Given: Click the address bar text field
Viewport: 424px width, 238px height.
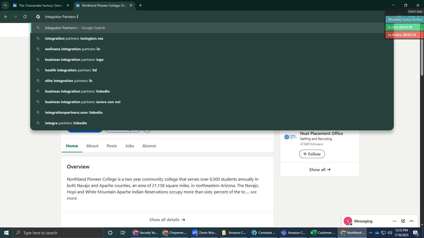Looking at the screenshot, I should tap(212, 17).
